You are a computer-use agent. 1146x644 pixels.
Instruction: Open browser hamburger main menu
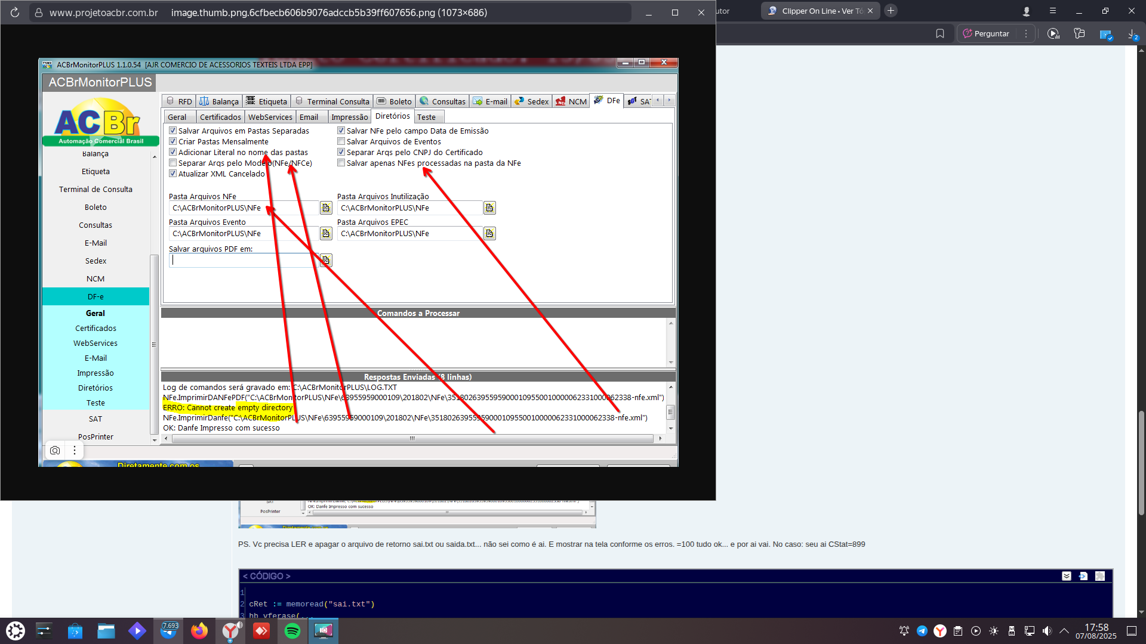1052,11
